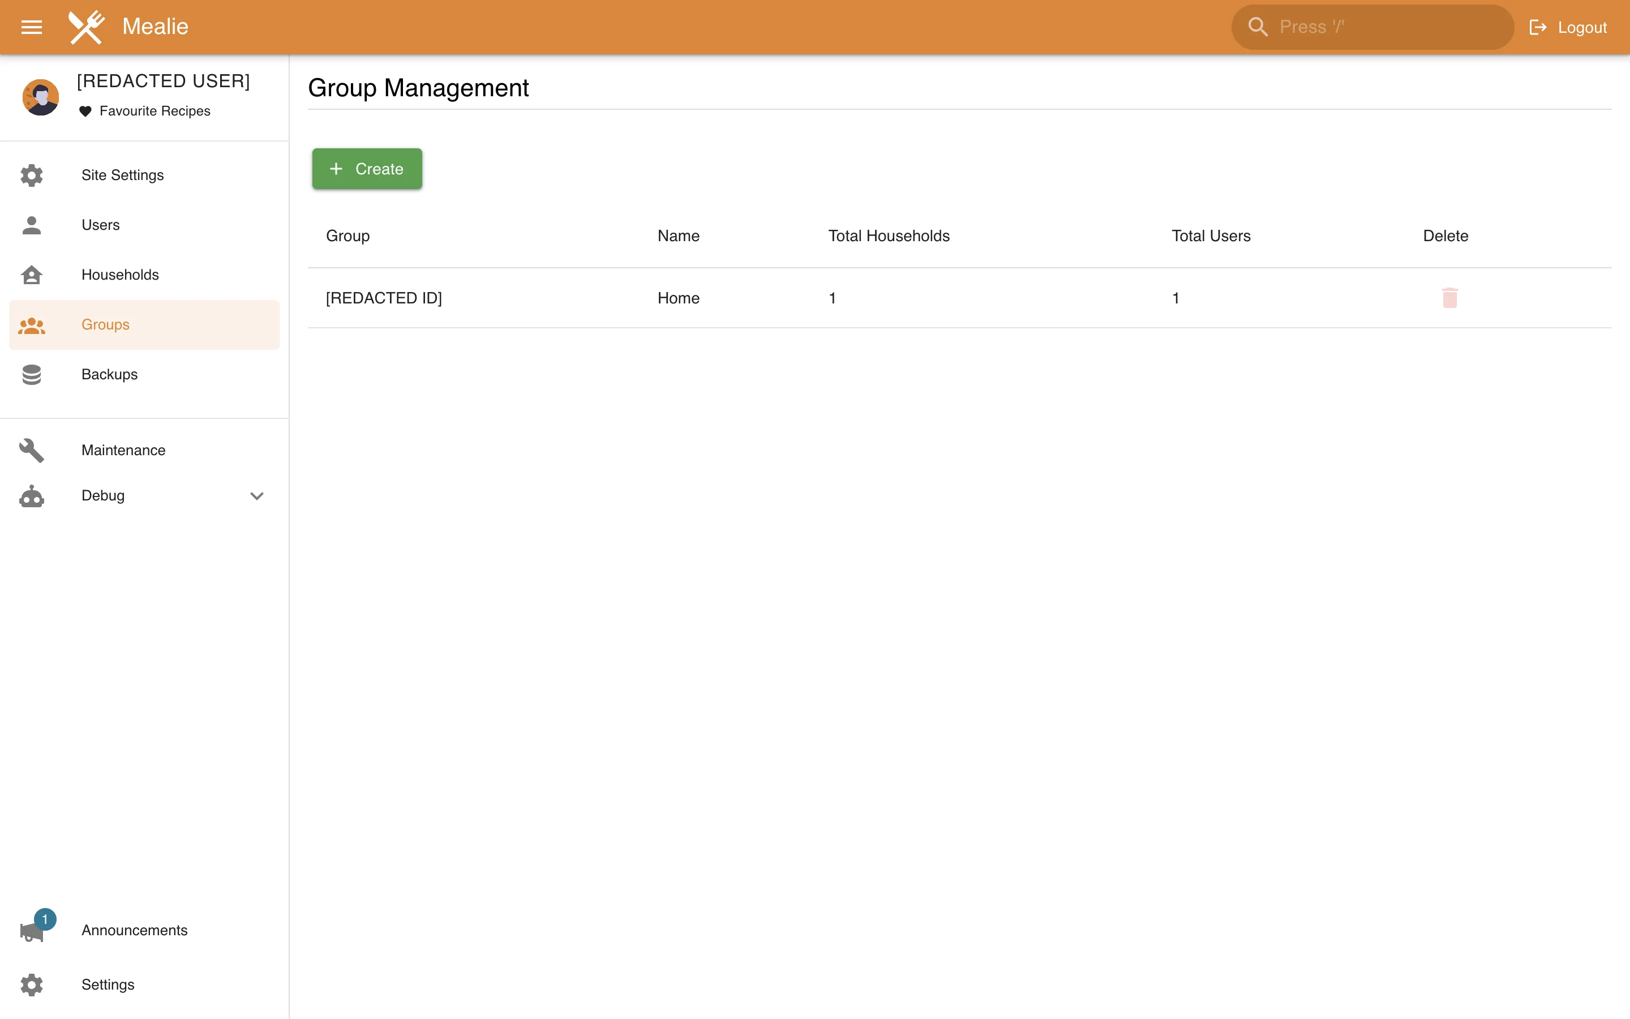Open Favourite Recipes link

[155, 110]
